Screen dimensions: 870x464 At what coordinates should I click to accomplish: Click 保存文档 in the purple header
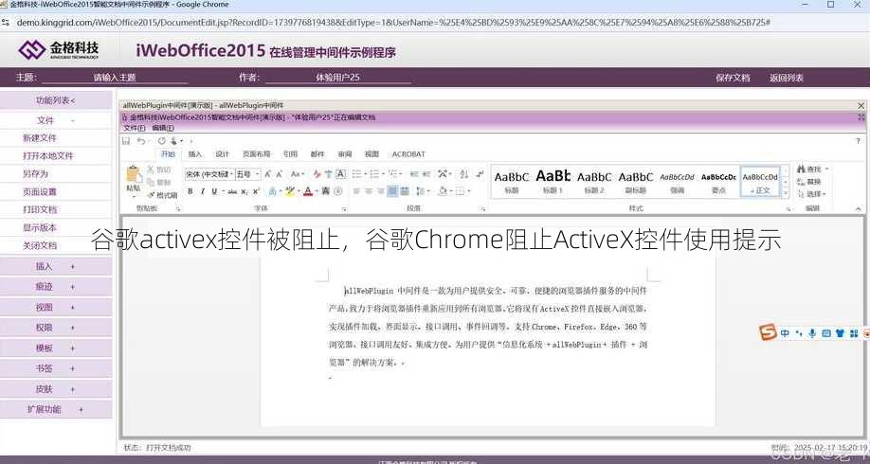tap(733, 78)
